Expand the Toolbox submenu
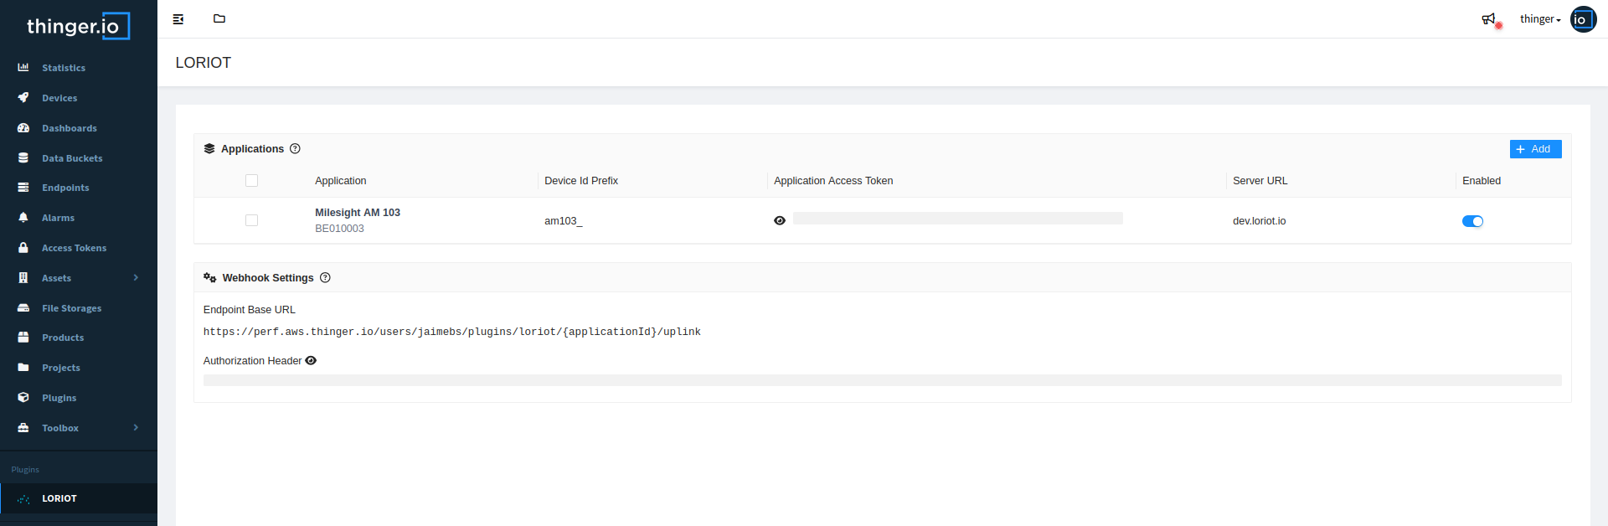 point(136,428)
